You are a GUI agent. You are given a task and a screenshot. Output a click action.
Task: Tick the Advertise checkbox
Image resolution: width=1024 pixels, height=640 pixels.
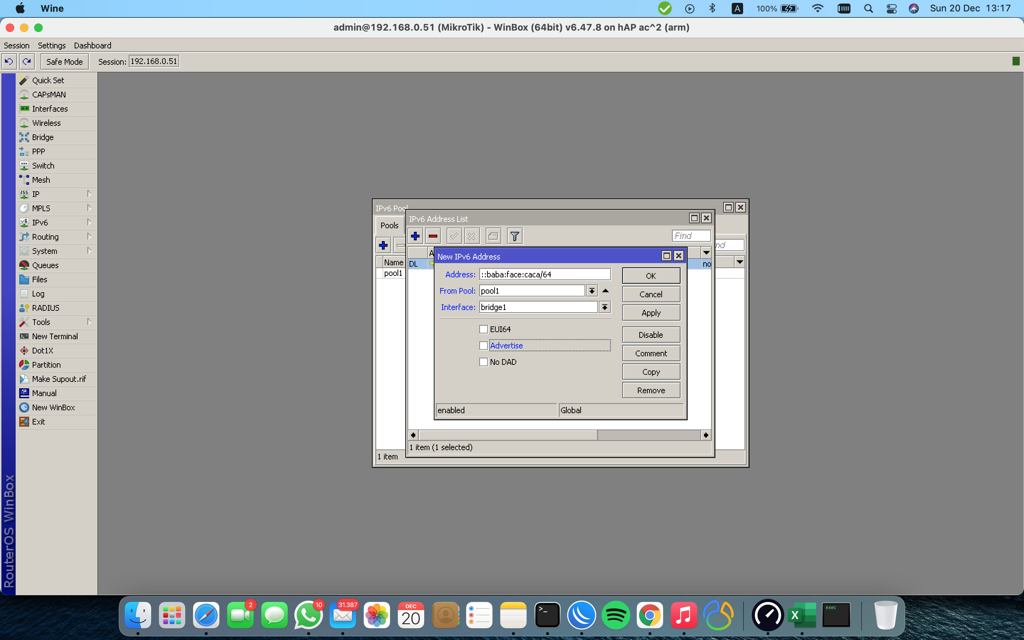(483, 346)
